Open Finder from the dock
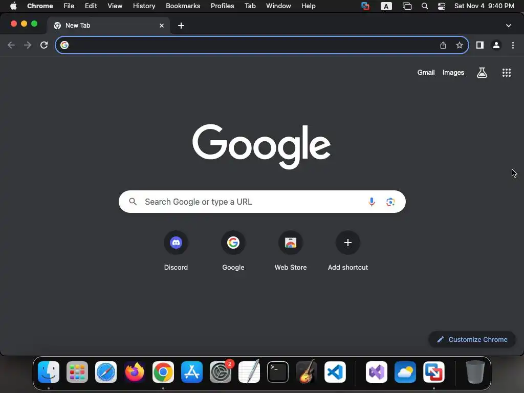 [x=49, y=372]
